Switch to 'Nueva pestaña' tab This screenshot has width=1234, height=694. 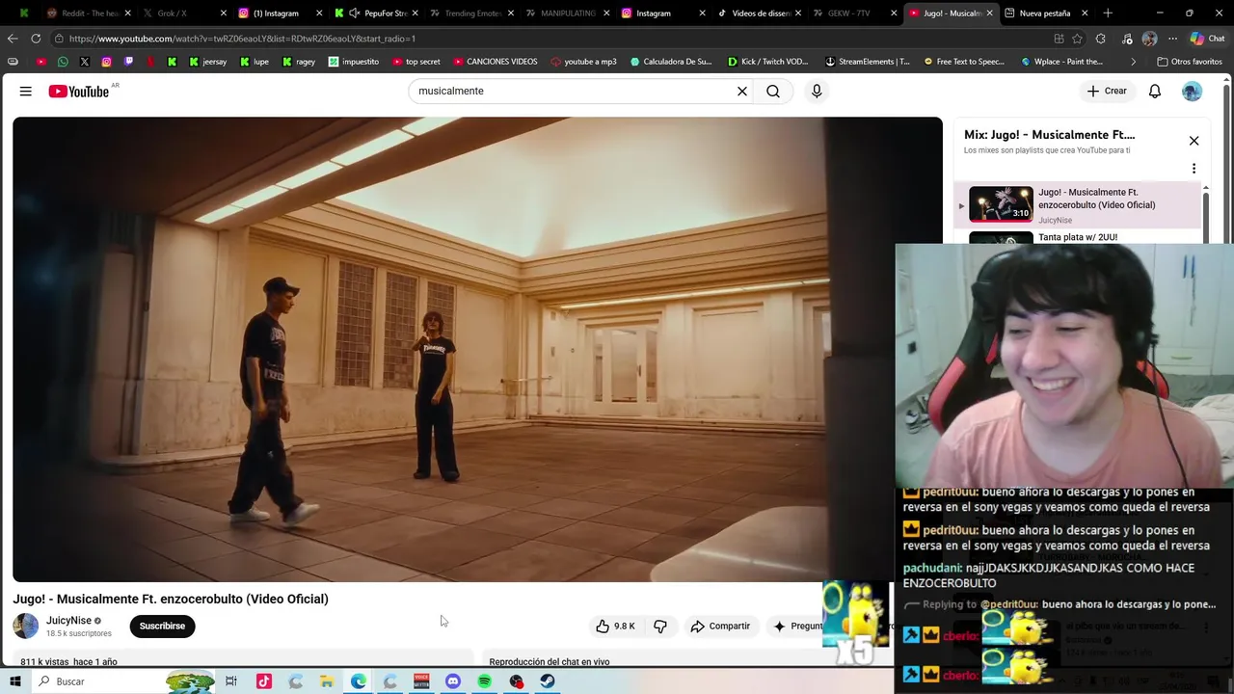tap(1045, 13)
